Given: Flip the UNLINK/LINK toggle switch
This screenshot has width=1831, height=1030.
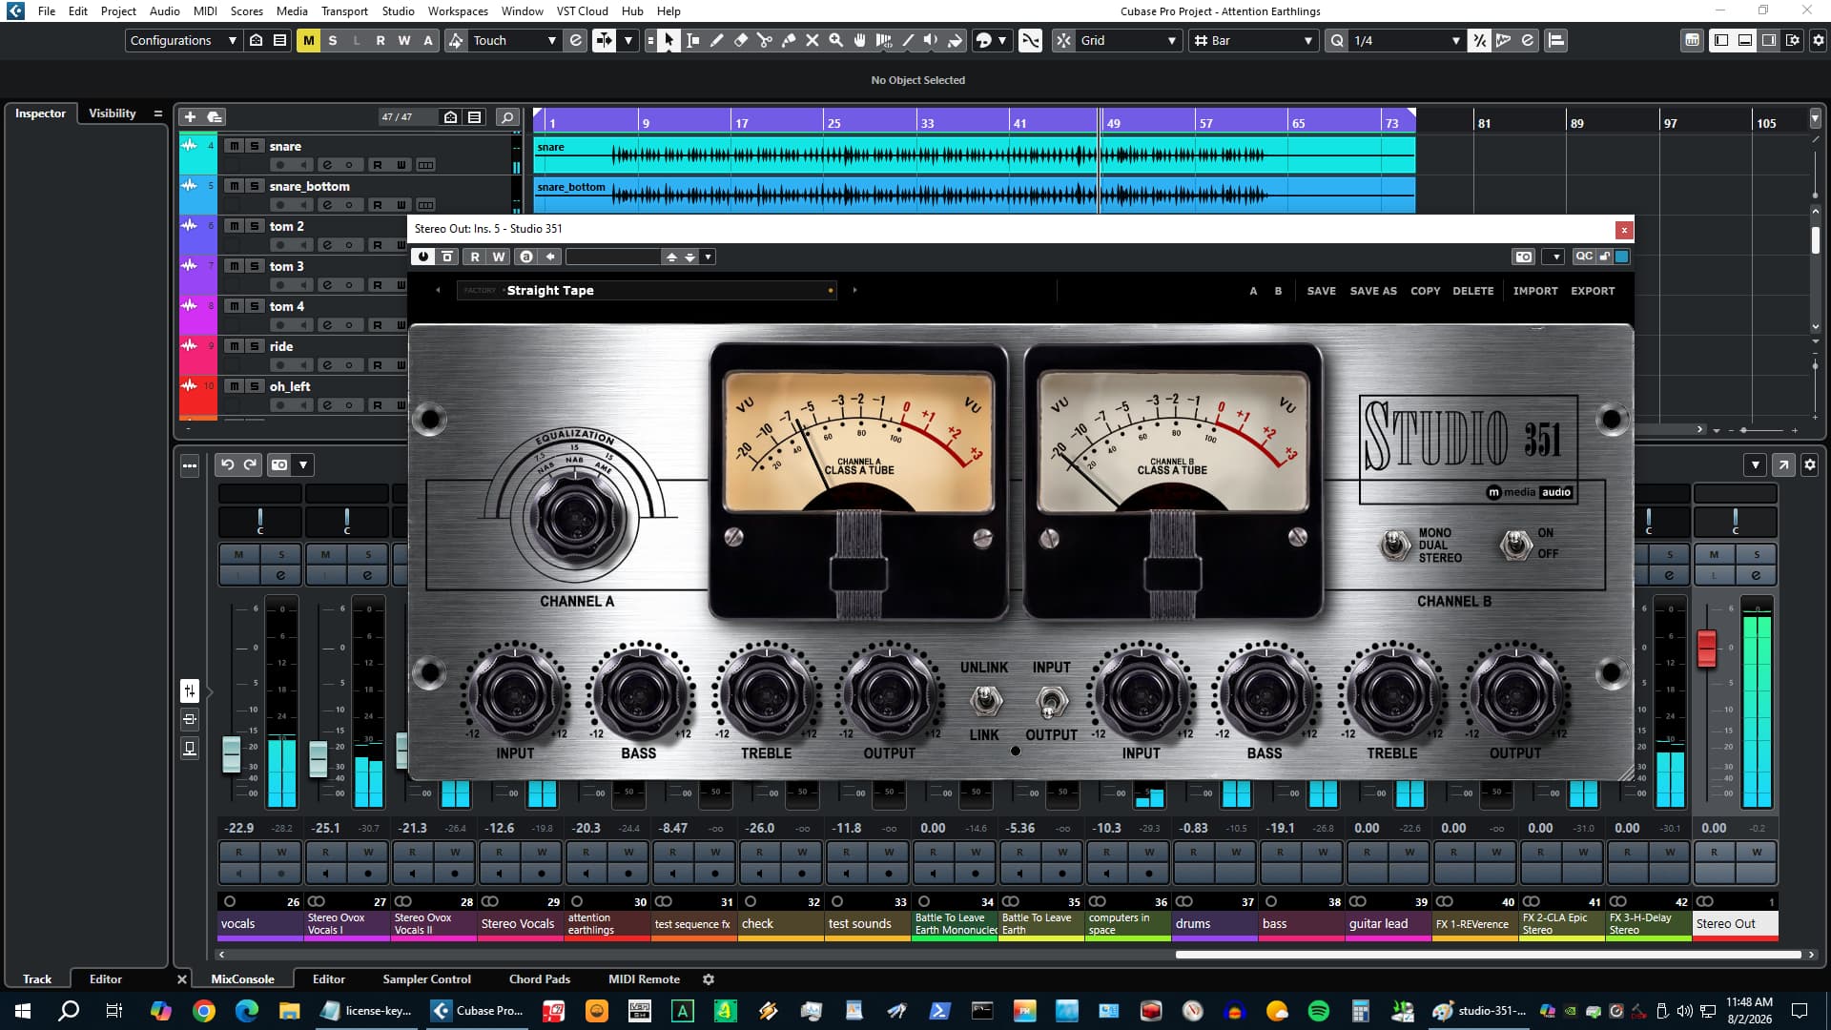Looking at the screenshot, I should pyautogui.click(x=985, y=702).
